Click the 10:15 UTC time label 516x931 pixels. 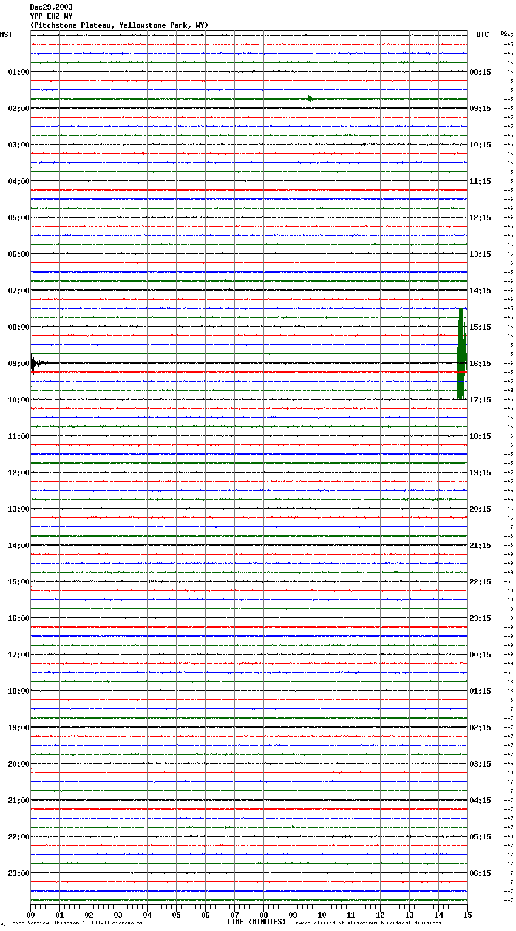[480, 145]
